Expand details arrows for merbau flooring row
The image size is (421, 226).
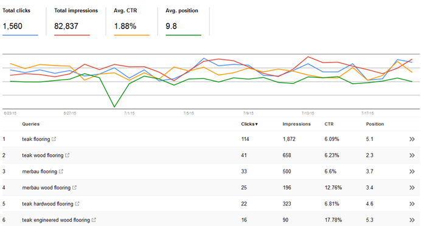point(412,171)
